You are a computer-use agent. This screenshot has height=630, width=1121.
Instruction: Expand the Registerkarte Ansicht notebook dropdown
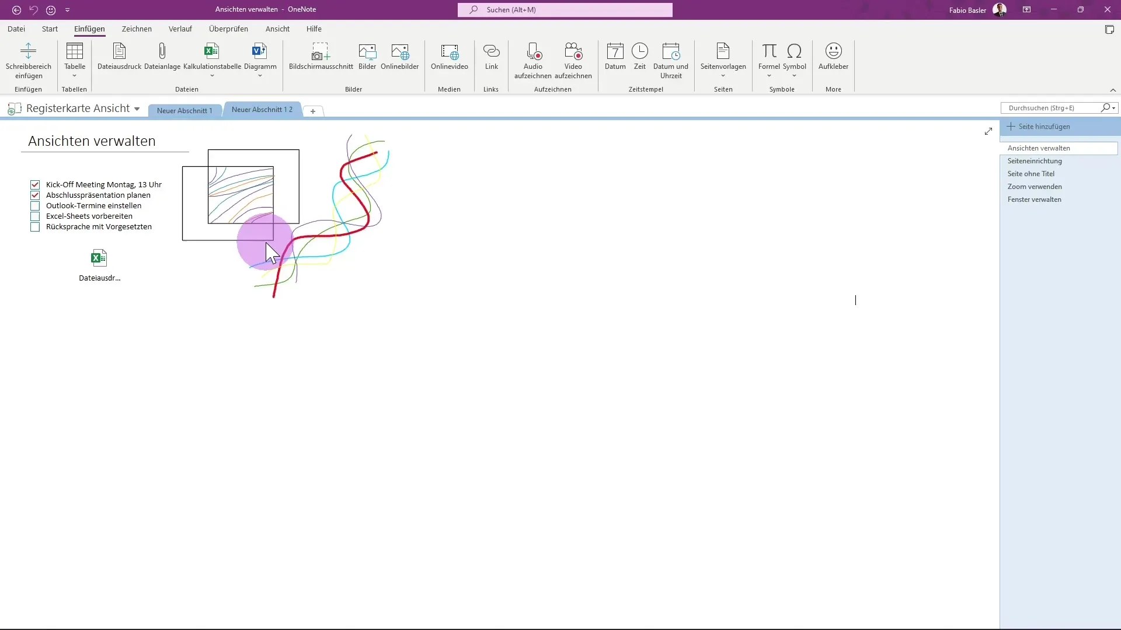pyautogui.click(x=137, y=109)
